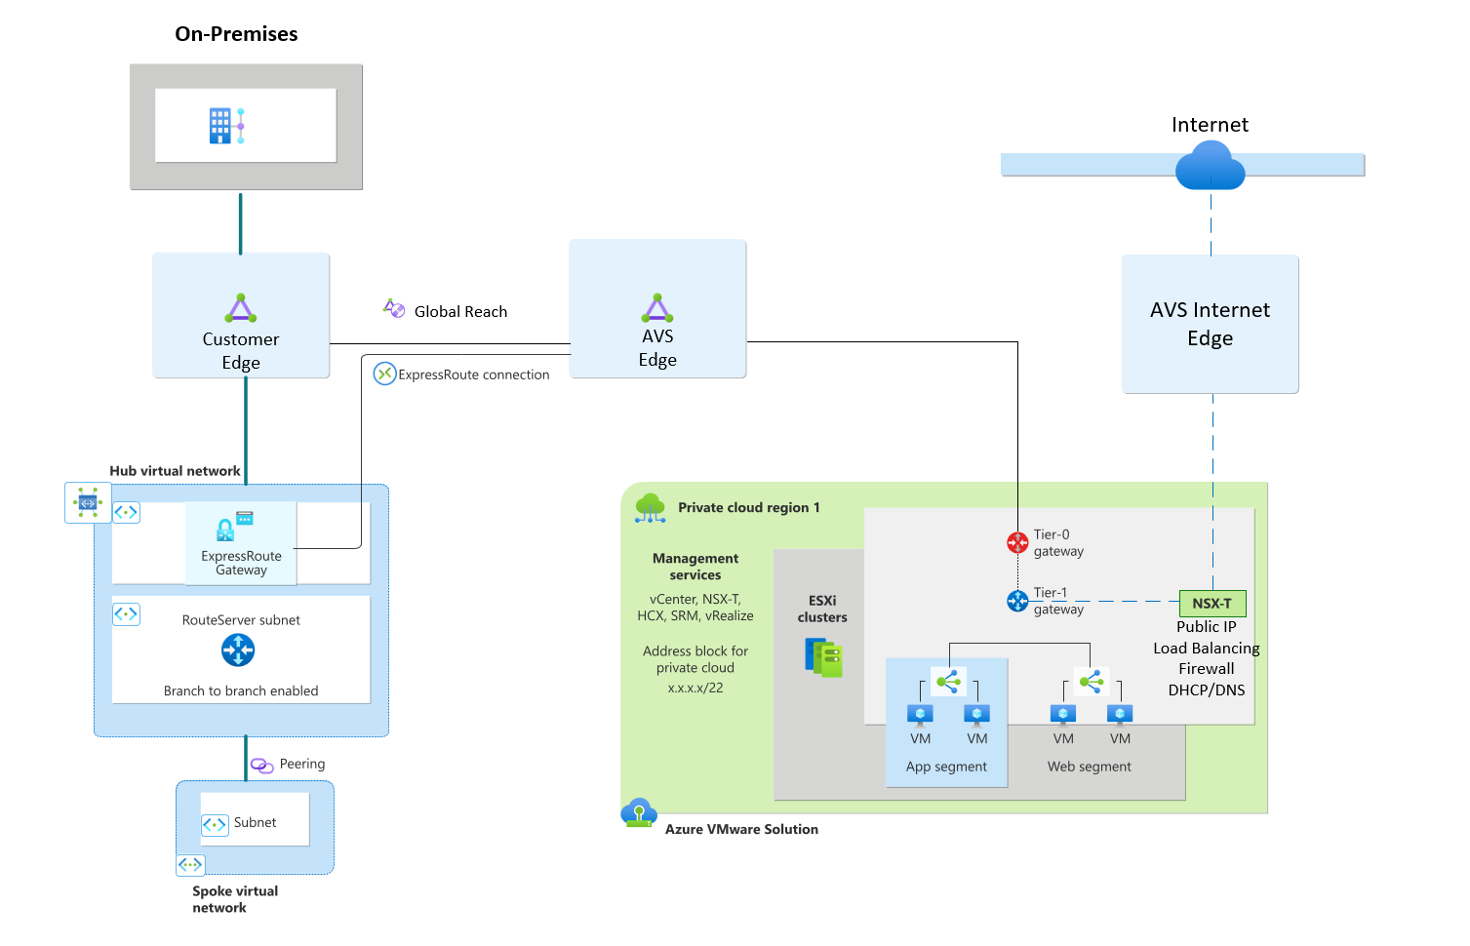Select the Customer Edge virtual network icon
This screenshot has width=1470, height=946.
[x=240, y=308]
